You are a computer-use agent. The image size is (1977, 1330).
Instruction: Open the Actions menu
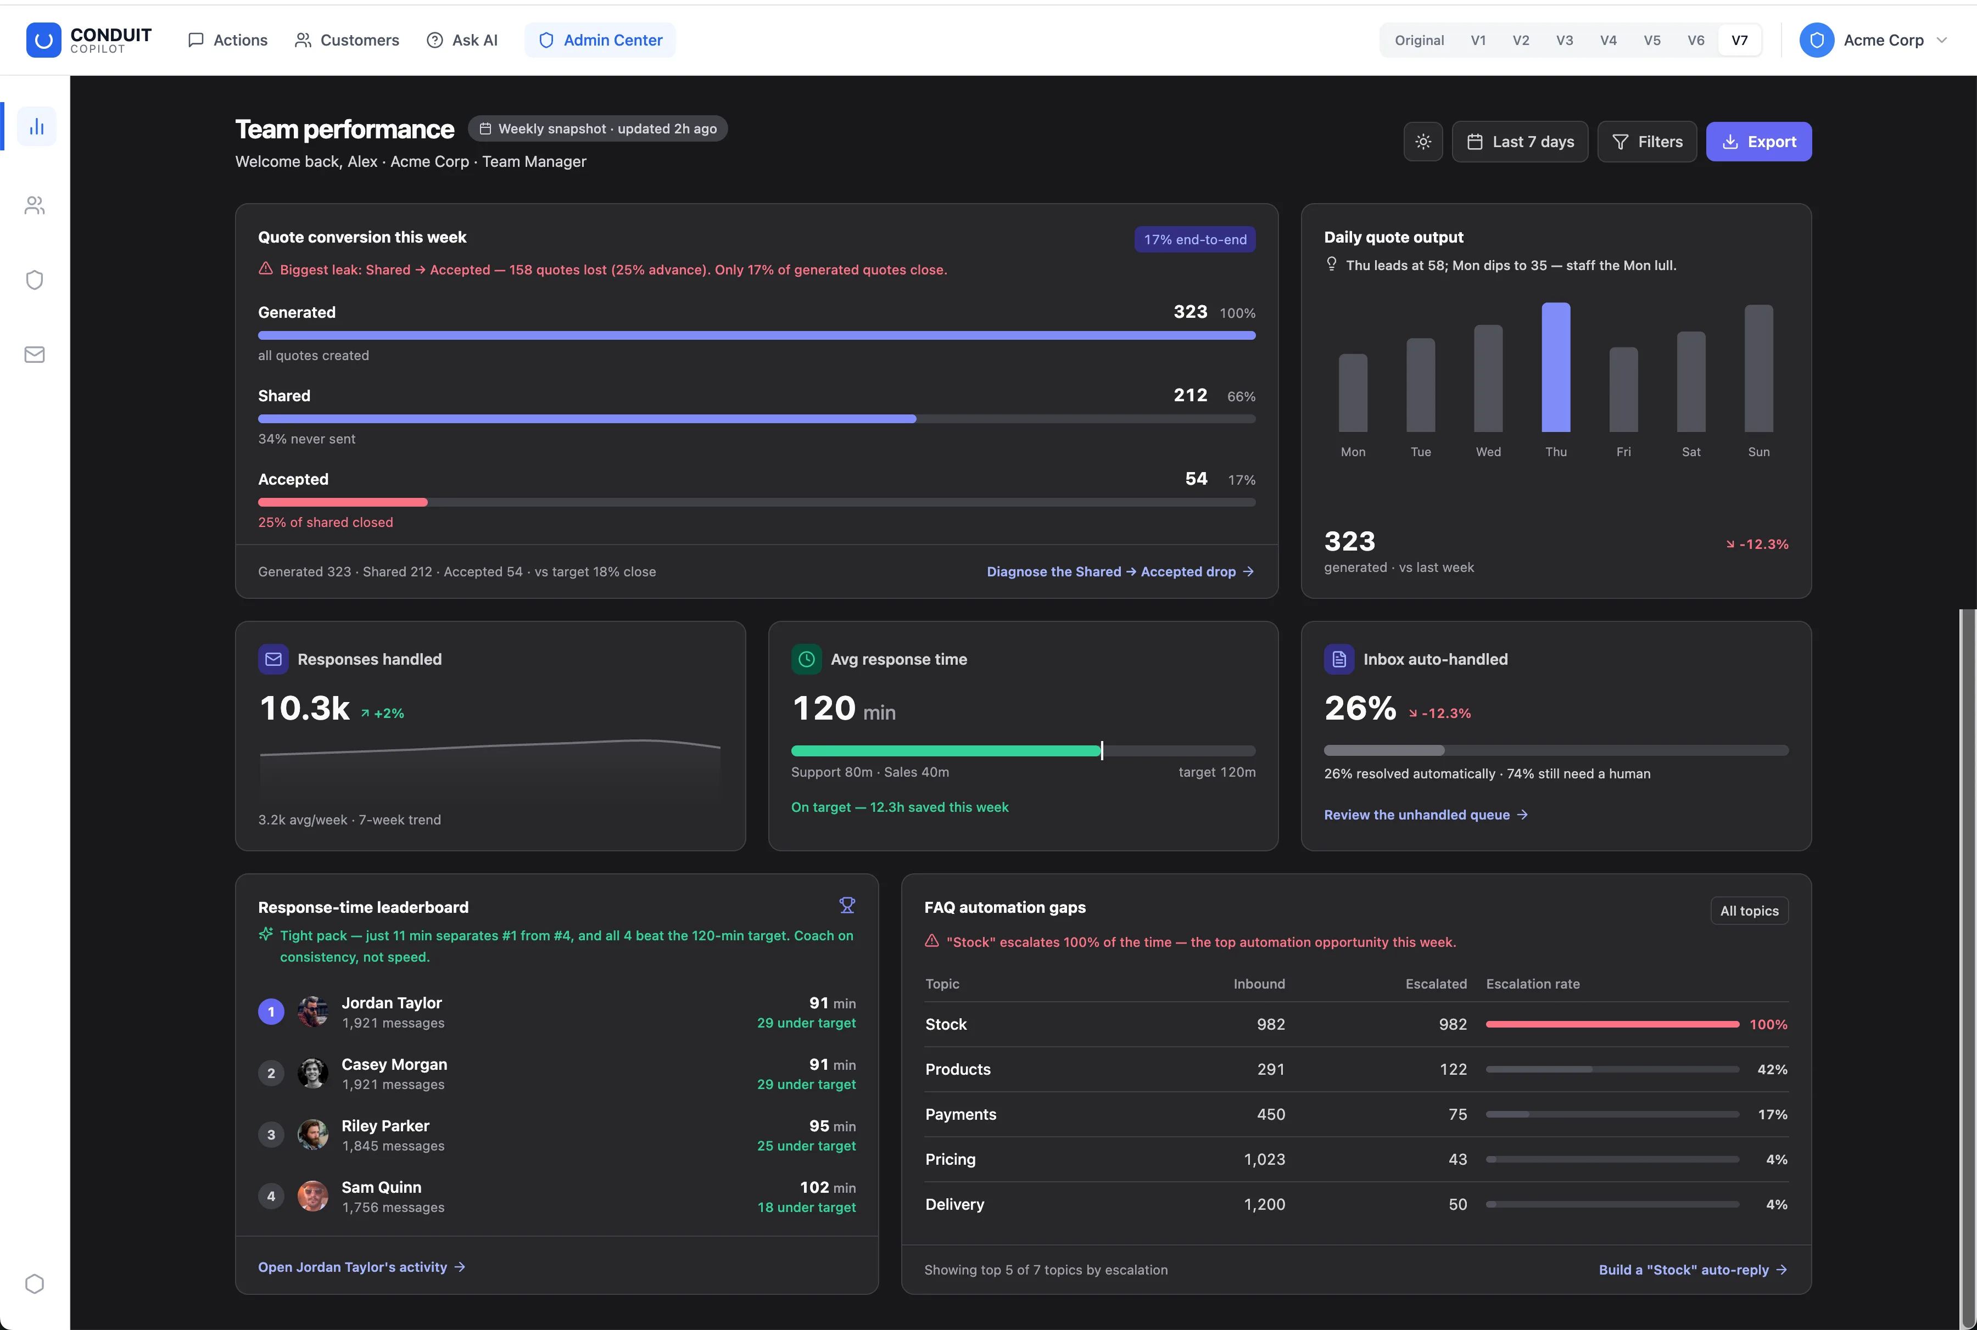pyautogui.click(x=227, y=40)
